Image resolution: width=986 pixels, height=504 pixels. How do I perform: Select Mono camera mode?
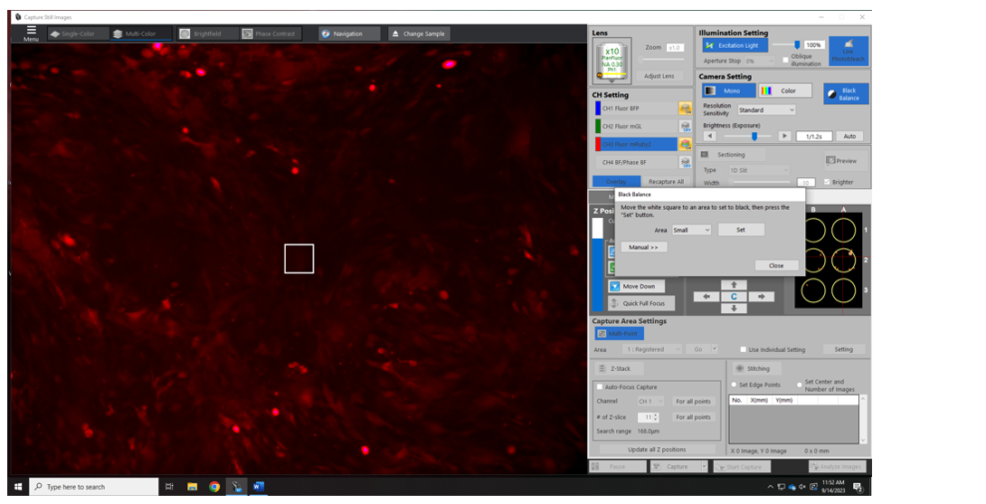pyautogui.click(x=729, y=90)
